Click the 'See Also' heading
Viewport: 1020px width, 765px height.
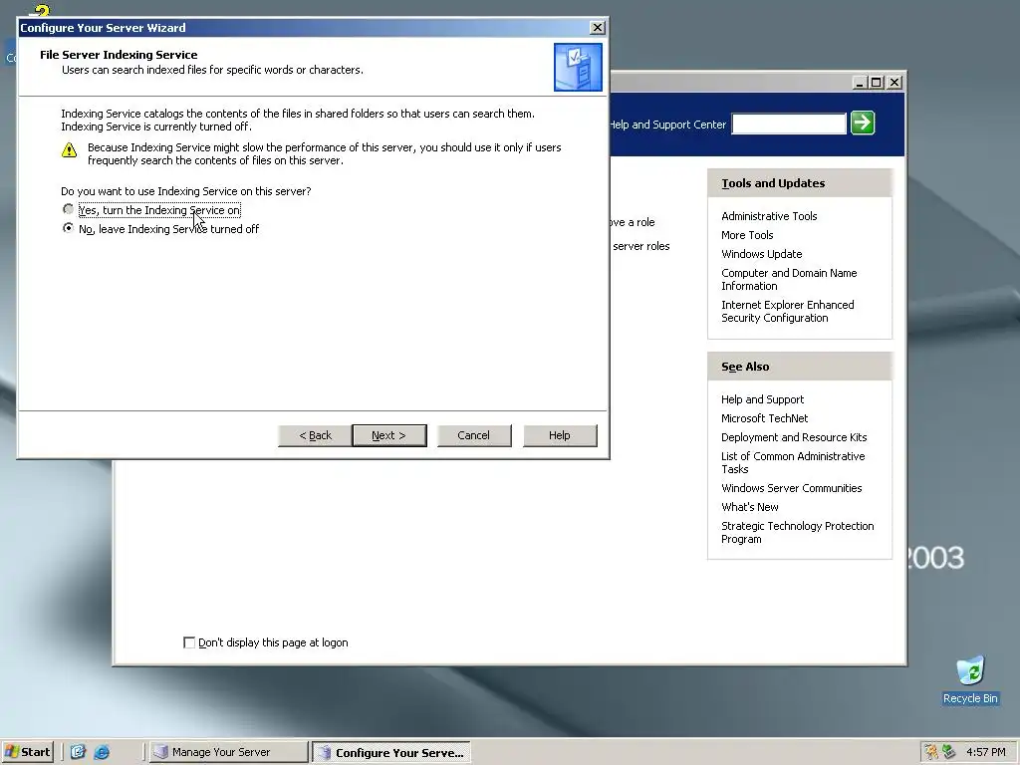point(745,367)
